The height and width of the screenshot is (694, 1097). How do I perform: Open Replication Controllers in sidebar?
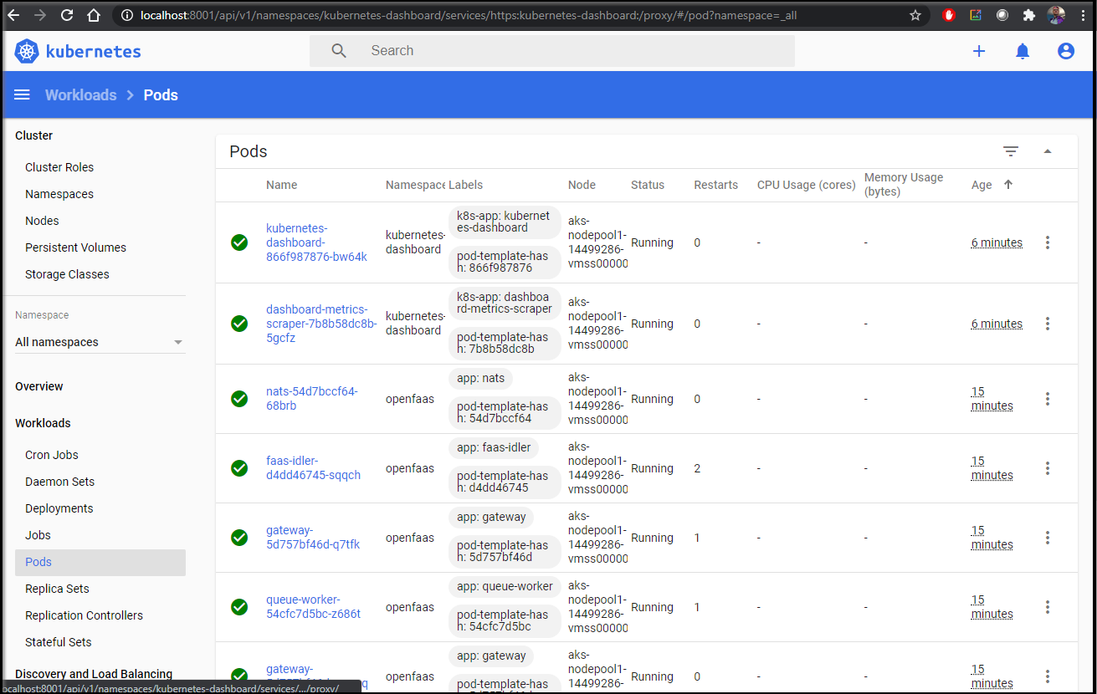84,615
